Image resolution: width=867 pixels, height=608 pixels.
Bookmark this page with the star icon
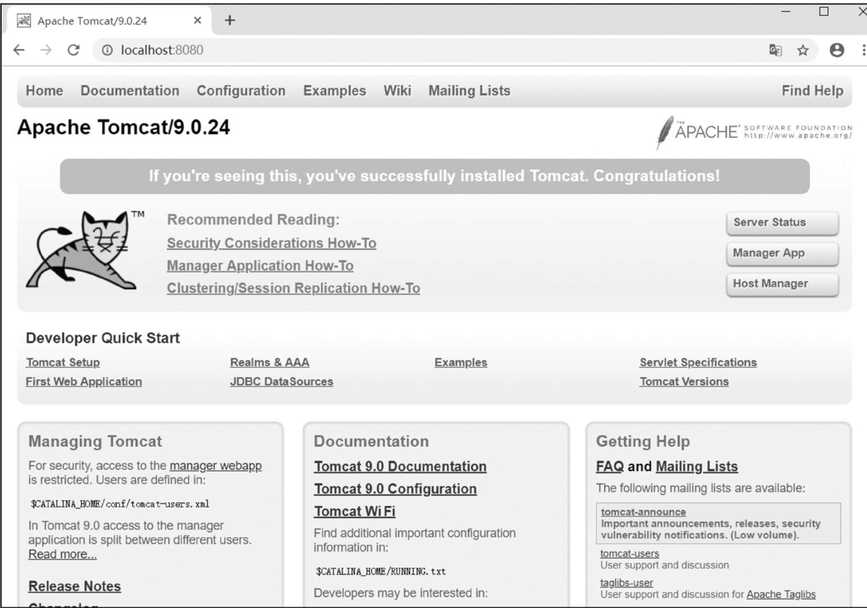pyautogui.click(x=803, y=50)
